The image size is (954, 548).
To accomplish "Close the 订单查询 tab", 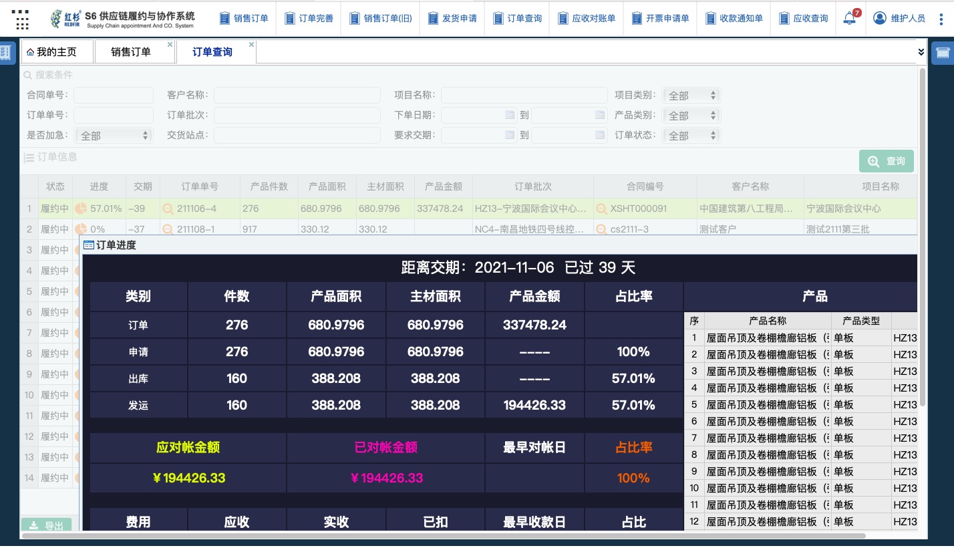I will pos(251,45).
